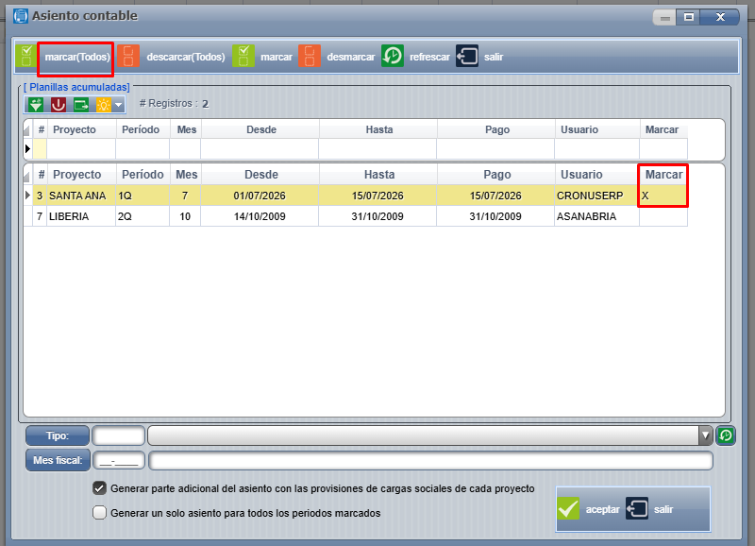Click the red power icon in grid toolbar
The height and width of the screenshot is (546, 755).
(x=59, y=104)
